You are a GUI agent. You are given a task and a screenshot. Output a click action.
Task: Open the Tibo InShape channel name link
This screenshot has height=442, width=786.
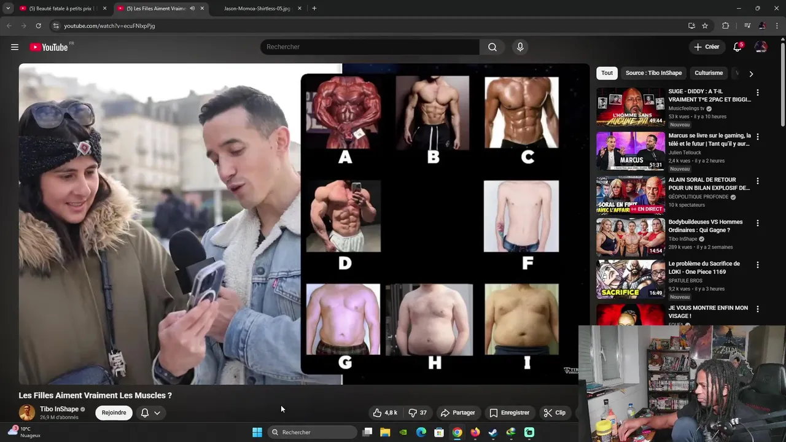(x=60, y=409)
